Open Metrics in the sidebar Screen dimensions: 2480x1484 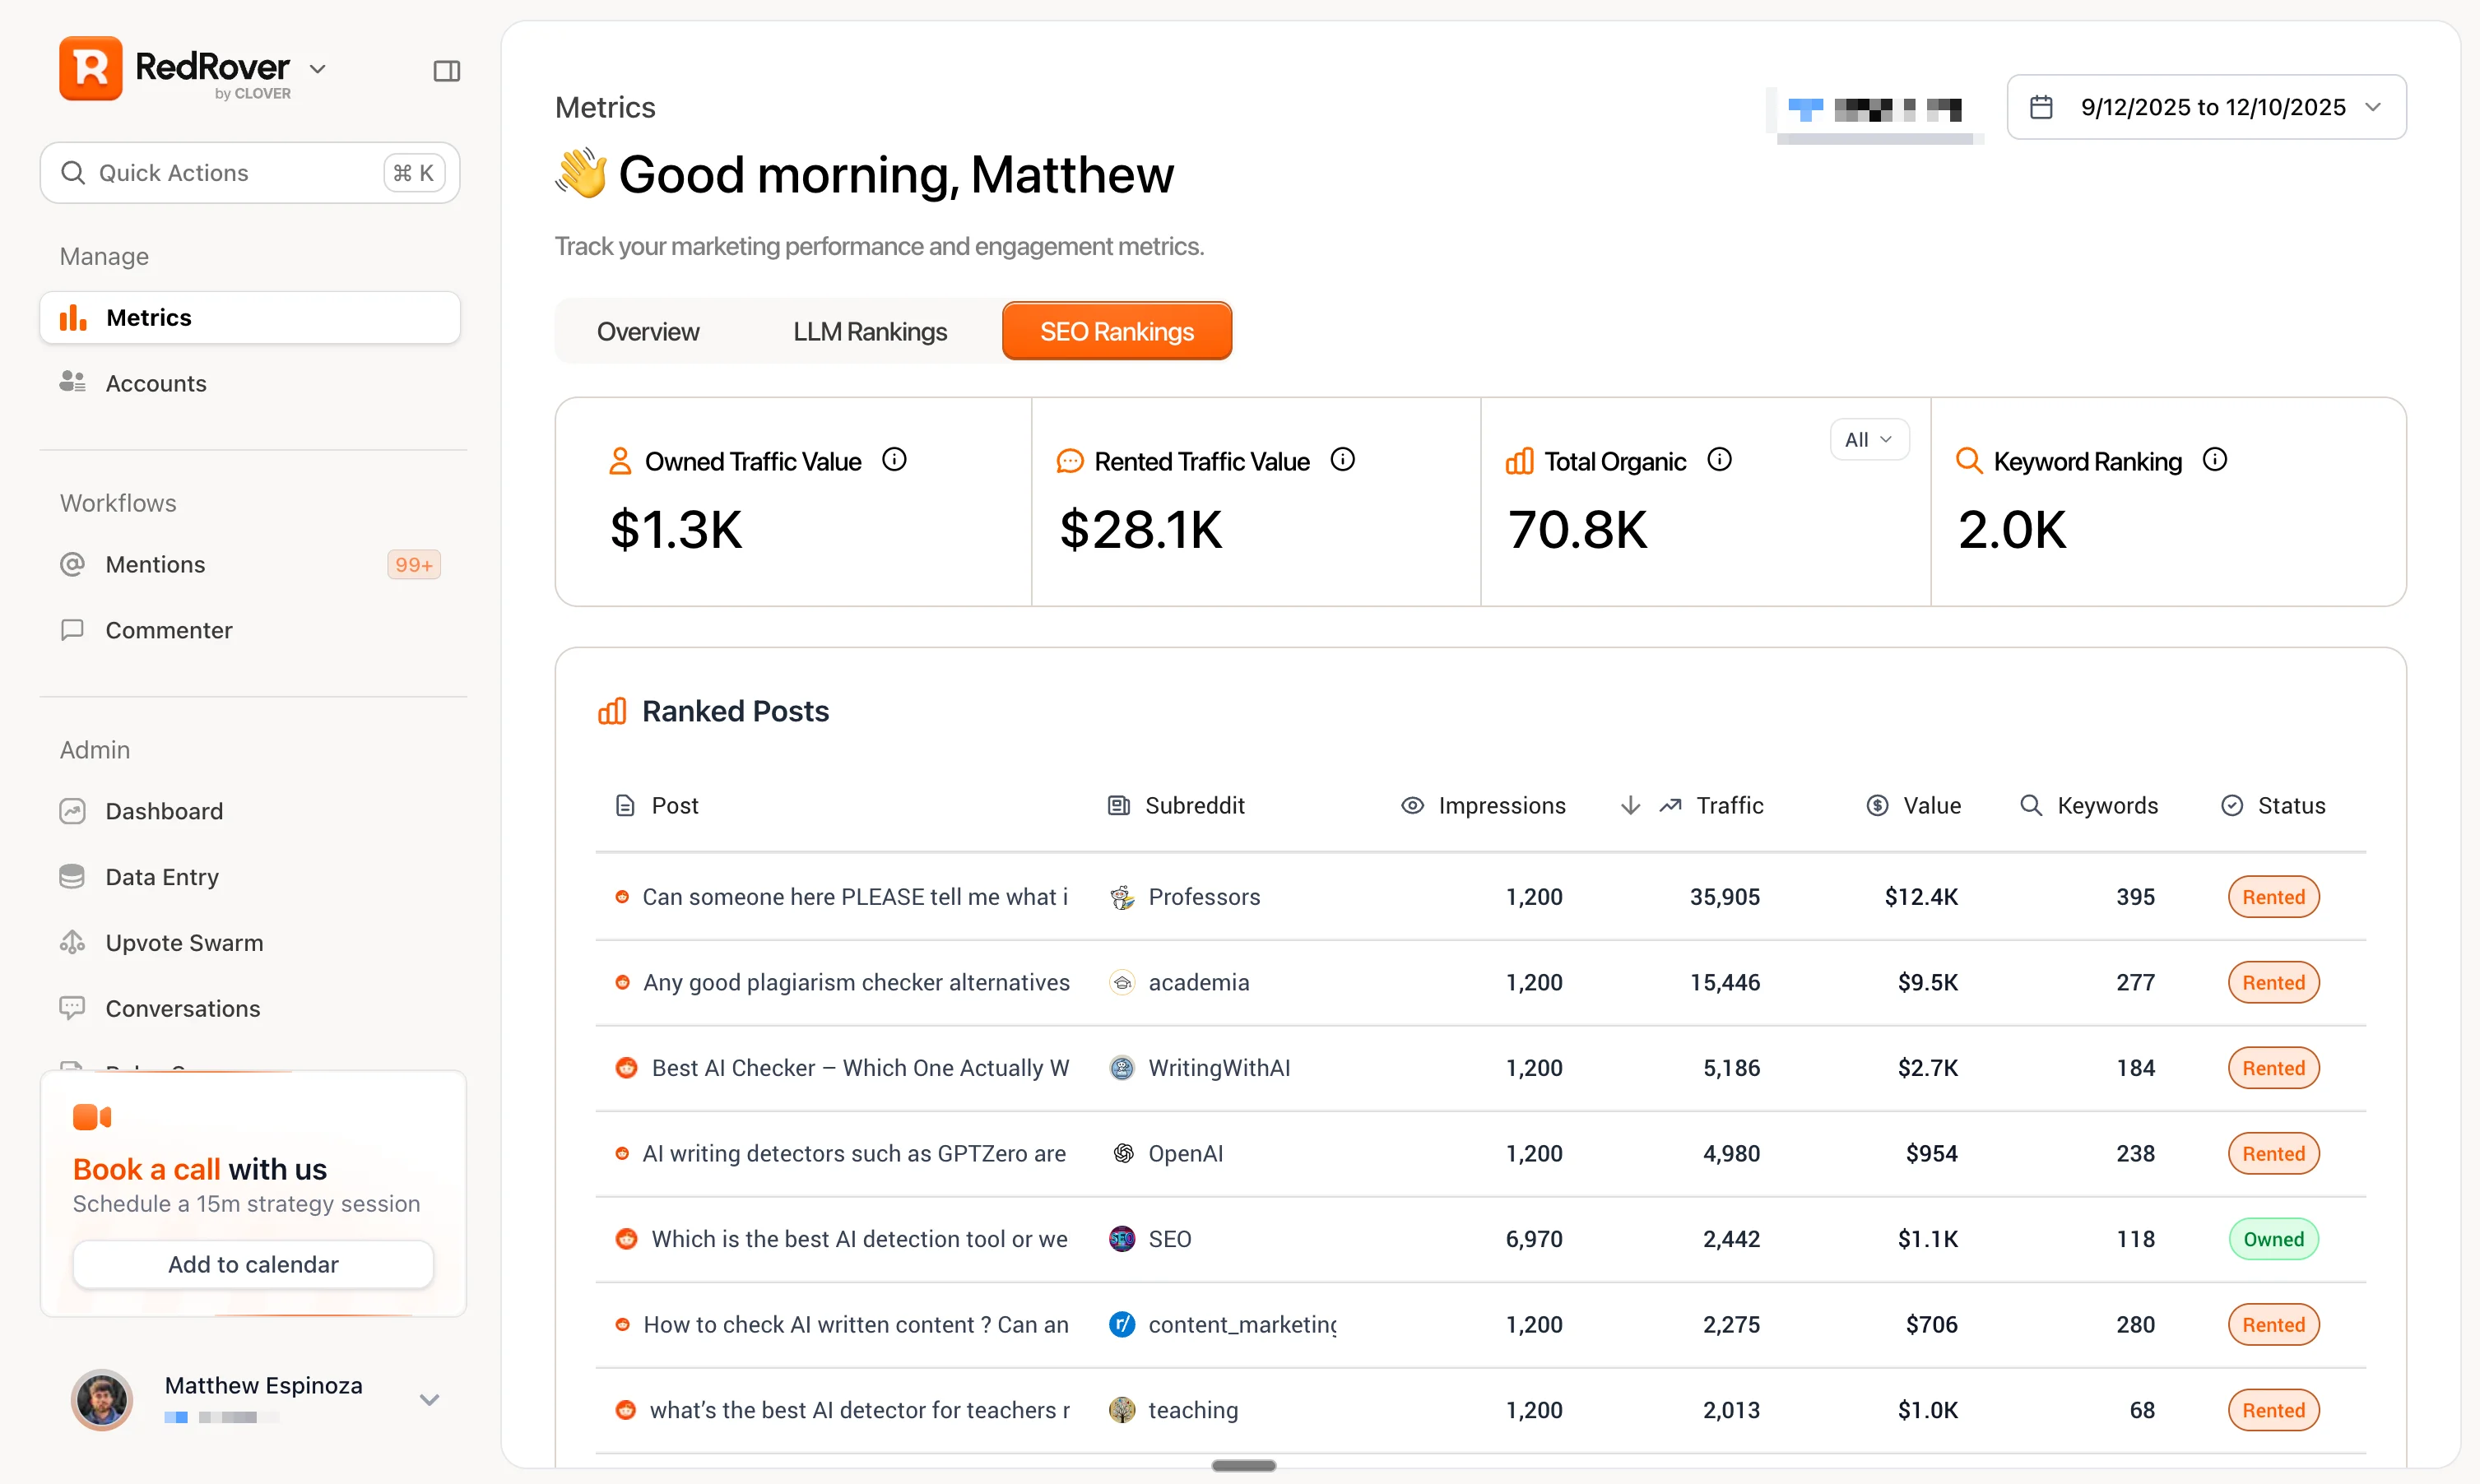click(250, 318)
